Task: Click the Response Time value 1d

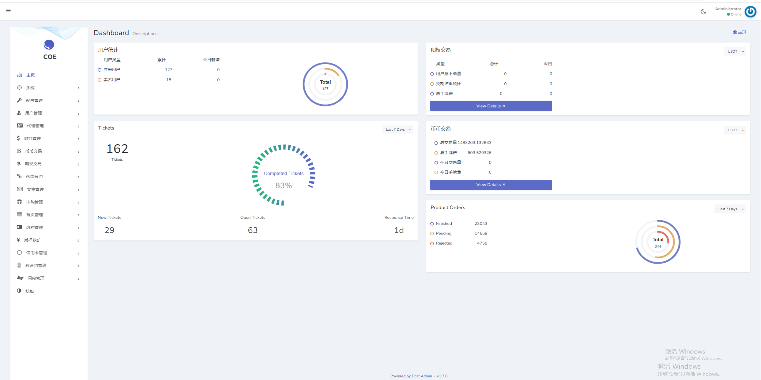Action: [x=399, y=230]
